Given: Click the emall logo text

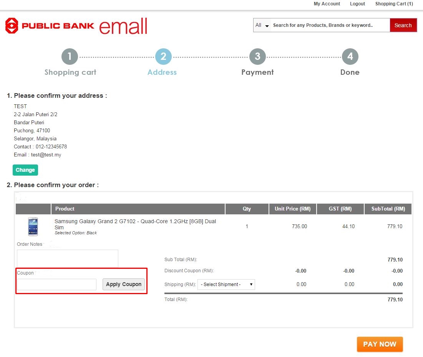Looking at the screenshot, I should pyautogui.click(x=123, y=26).
